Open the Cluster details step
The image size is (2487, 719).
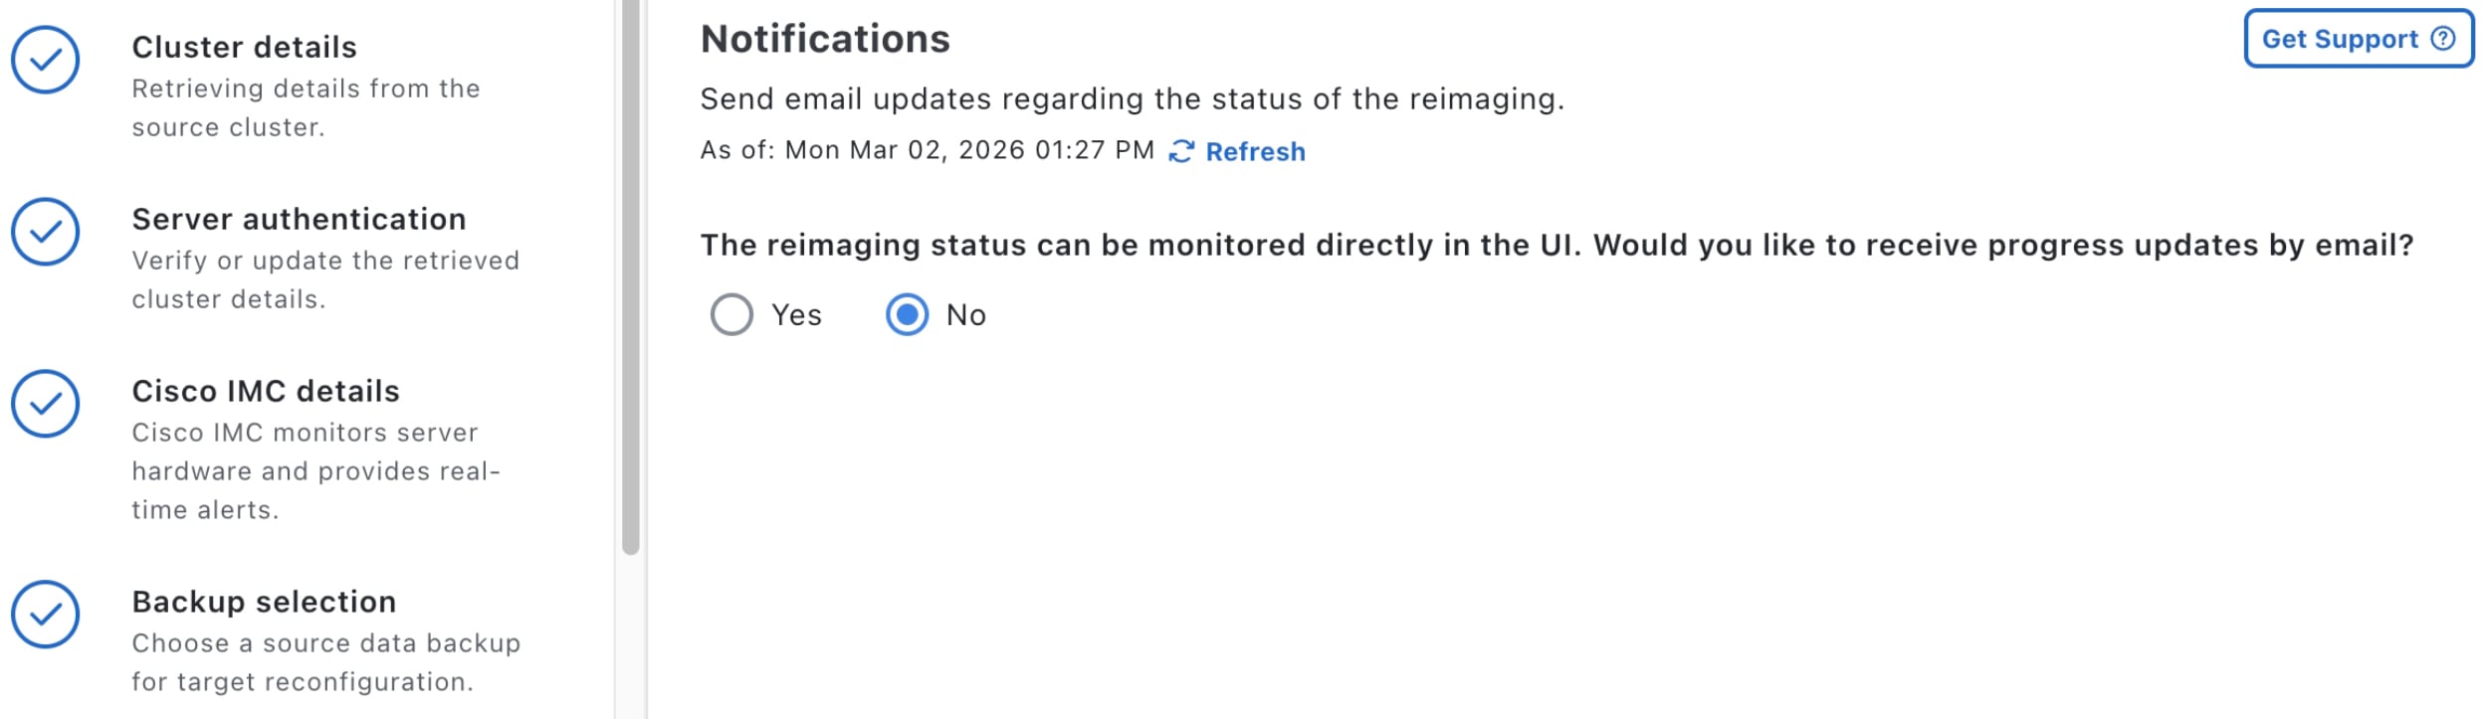244,47
